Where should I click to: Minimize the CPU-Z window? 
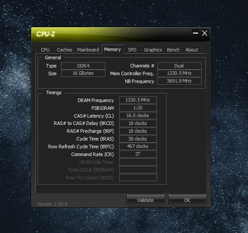196,33
